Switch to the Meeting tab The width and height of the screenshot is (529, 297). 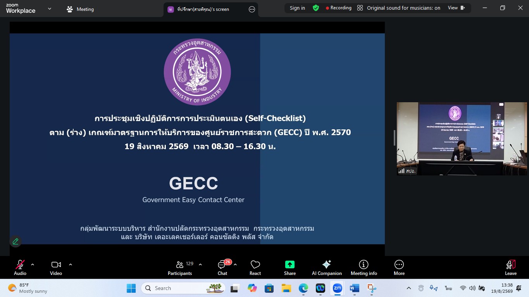[80, 9]
